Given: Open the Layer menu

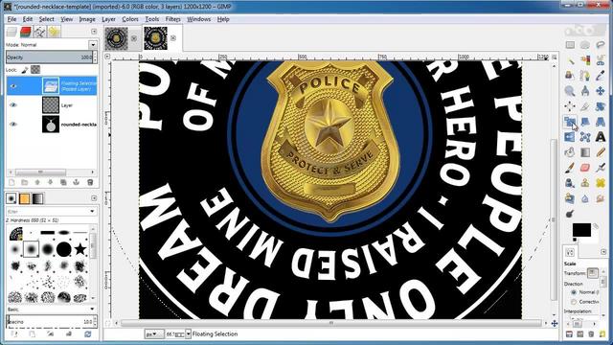Looking at the screenshot, I should 108,19.
